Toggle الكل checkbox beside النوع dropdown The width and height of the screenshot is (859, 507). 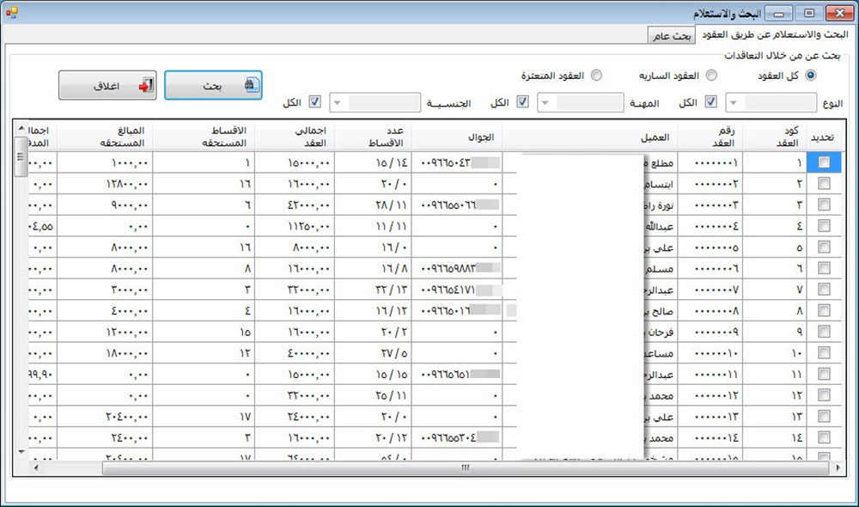tap(711, 102)
